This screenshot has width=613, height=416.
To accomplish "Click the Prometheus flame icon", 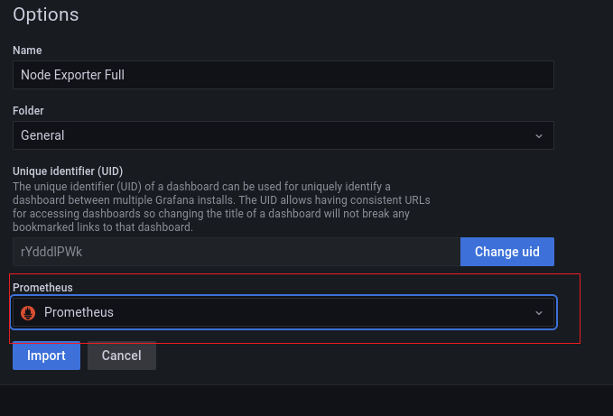I will pos(28,312).
